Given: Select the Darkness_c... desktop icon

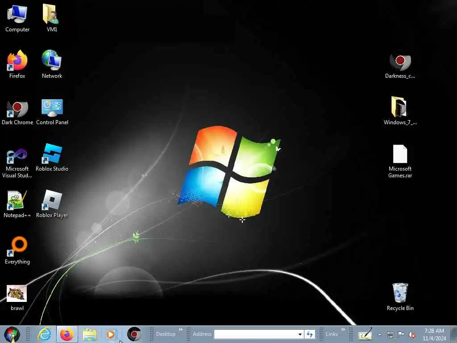Looking at the screenshot, I should tap(400, 65).
